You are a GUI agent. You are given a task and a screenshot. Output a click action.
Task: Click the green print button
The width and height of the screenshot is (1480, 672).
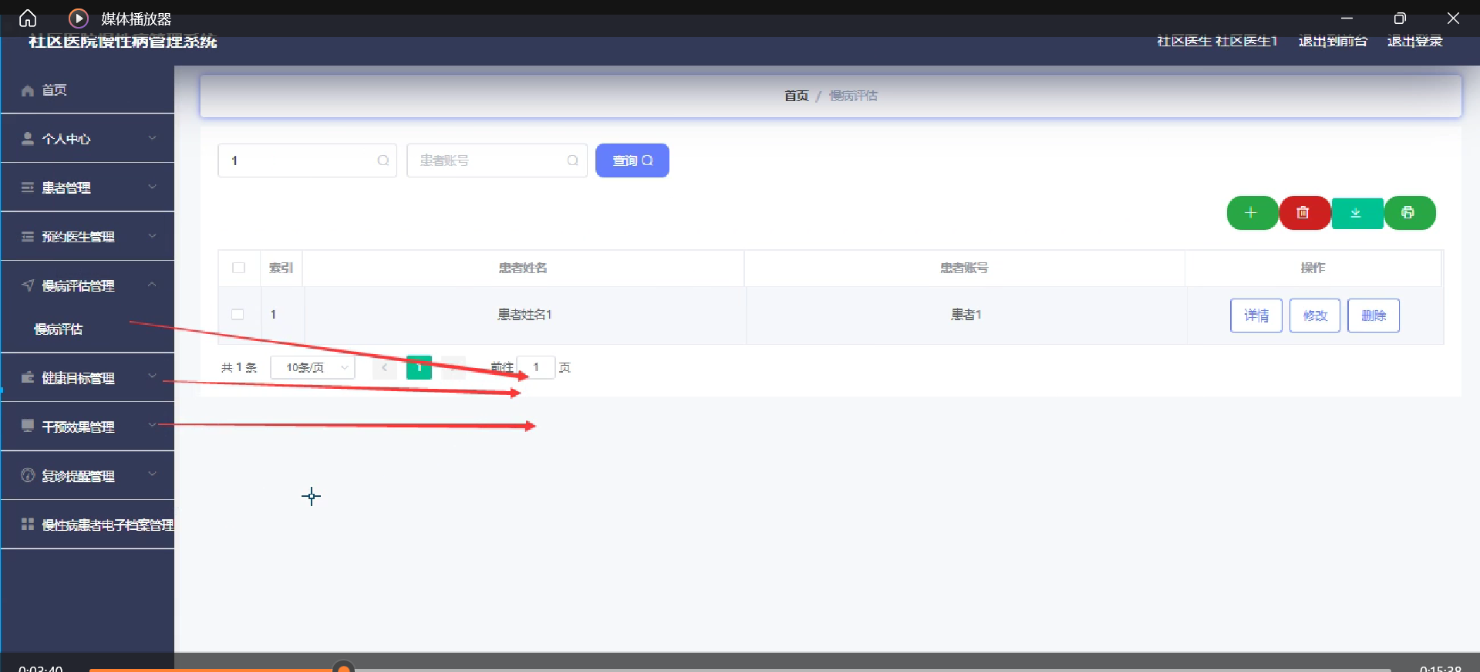click(1408, 213)
